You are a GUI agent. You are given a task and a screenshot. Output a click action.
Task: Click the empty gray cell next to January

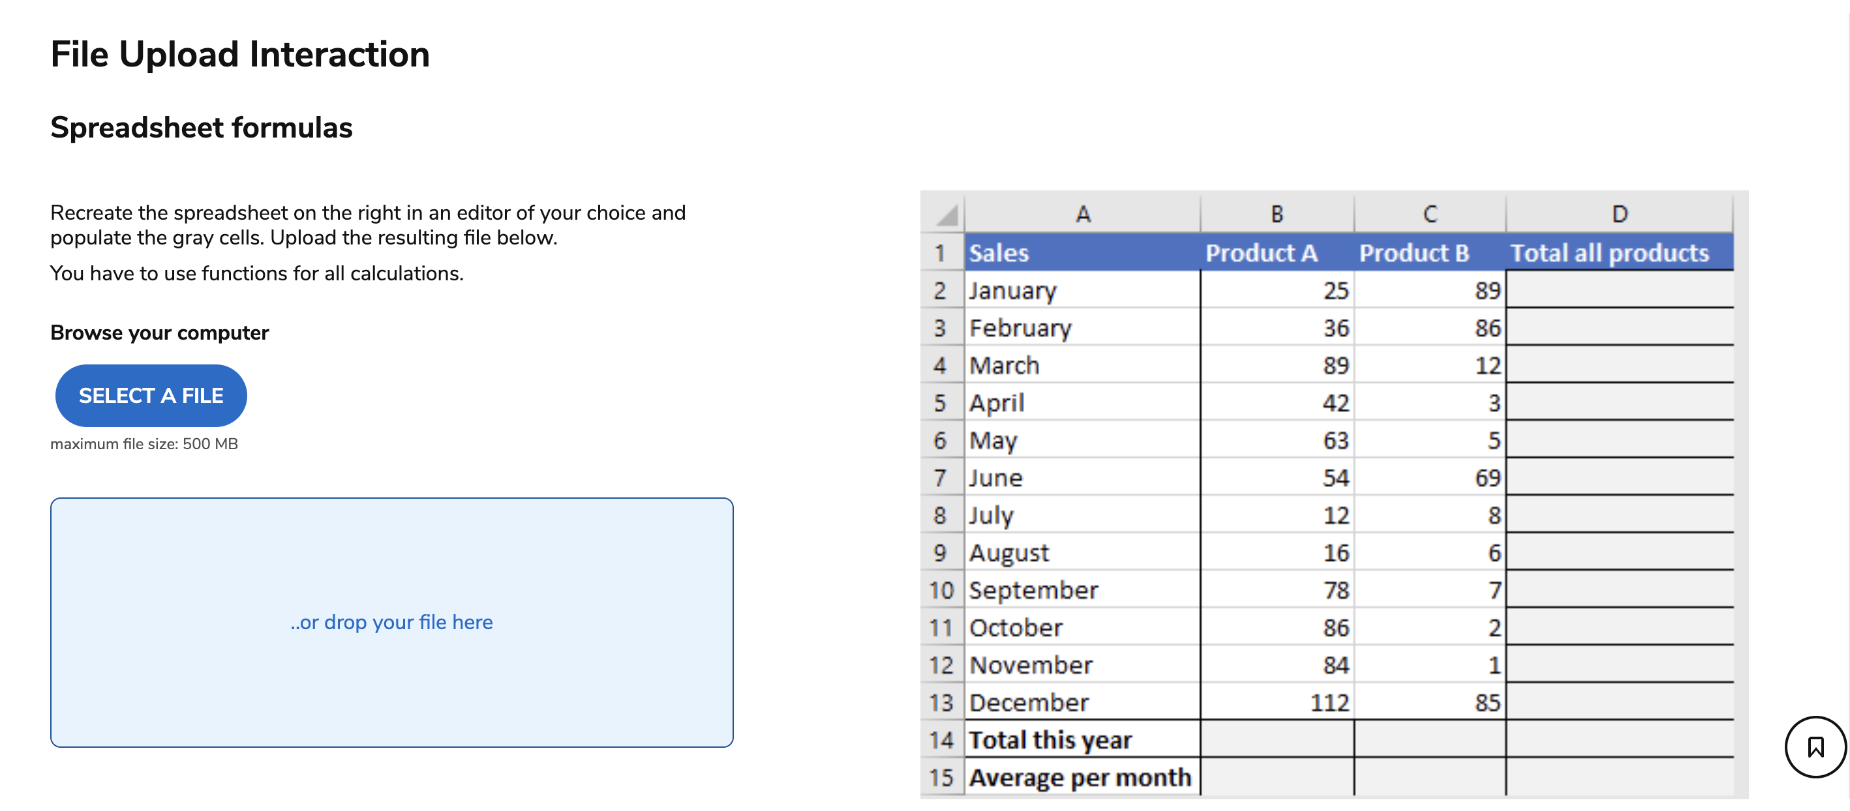1619,291
